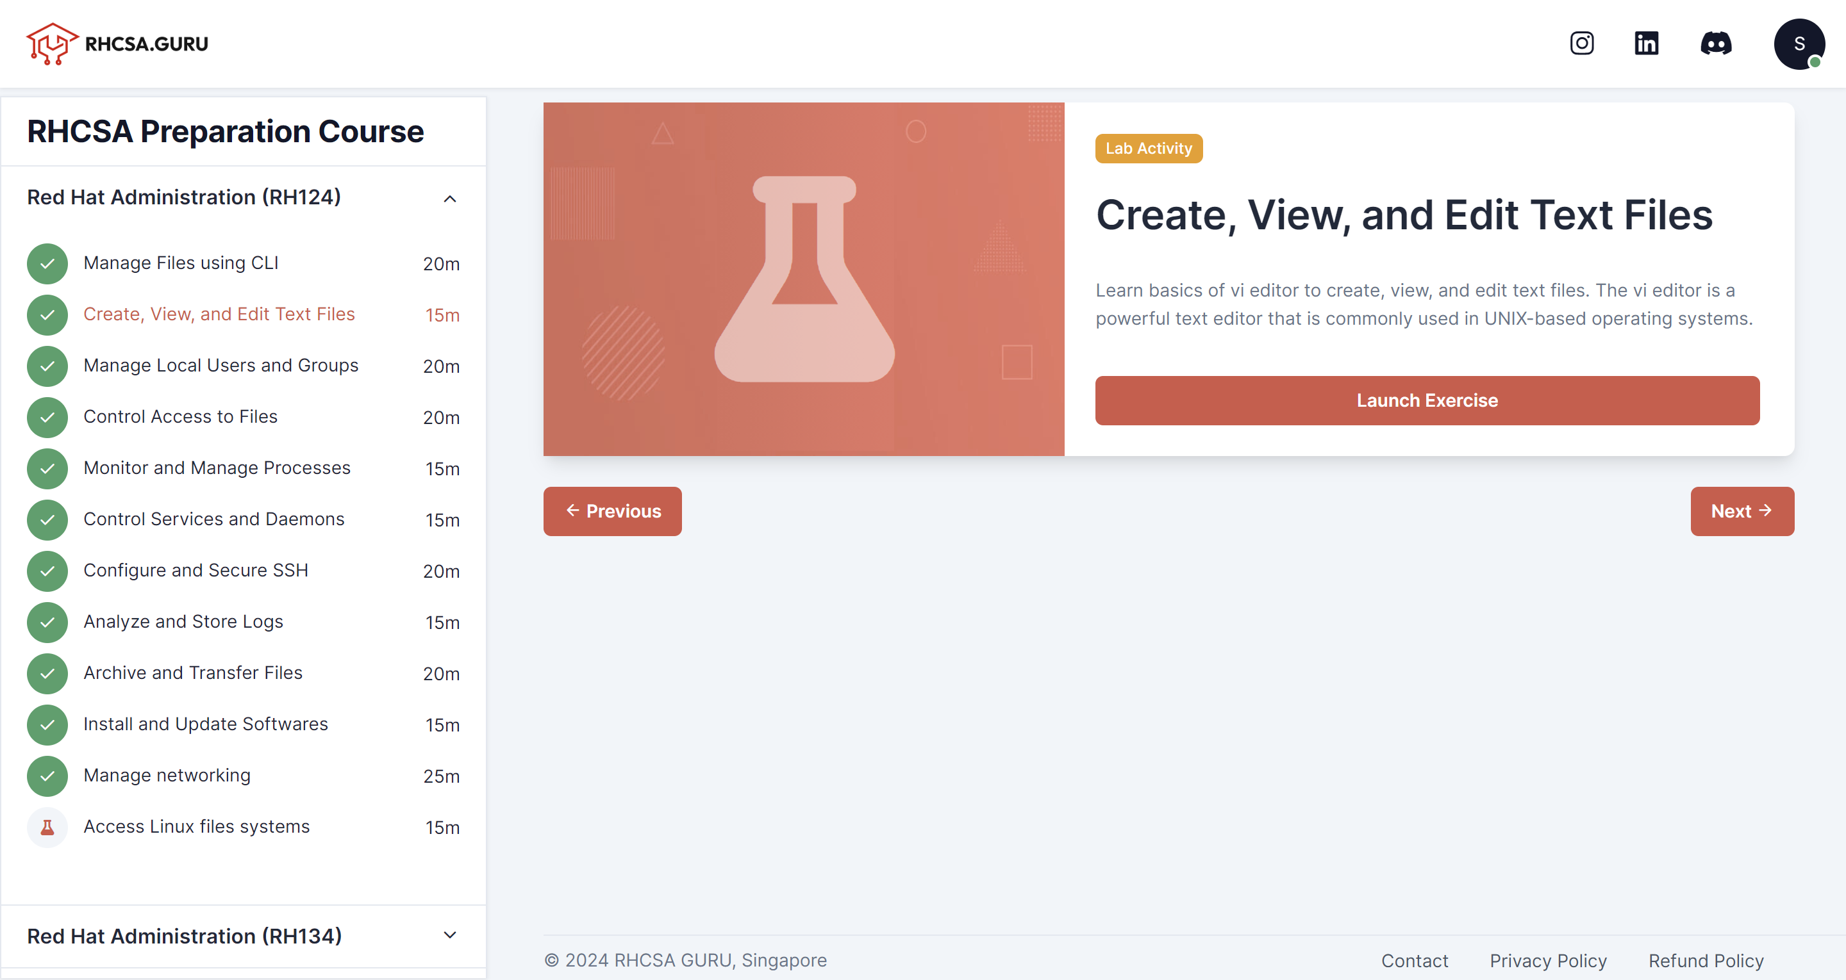This screenshot has height=980, width=1846.
Task: Click the 25m duration for Manage networking
Action: 442,776
